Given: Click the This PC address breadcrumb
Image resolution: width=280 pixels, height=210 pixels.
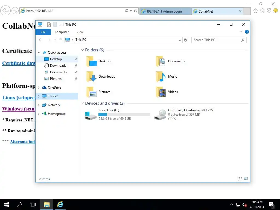Looking at the screenshot, I should (x=81, y=40).
